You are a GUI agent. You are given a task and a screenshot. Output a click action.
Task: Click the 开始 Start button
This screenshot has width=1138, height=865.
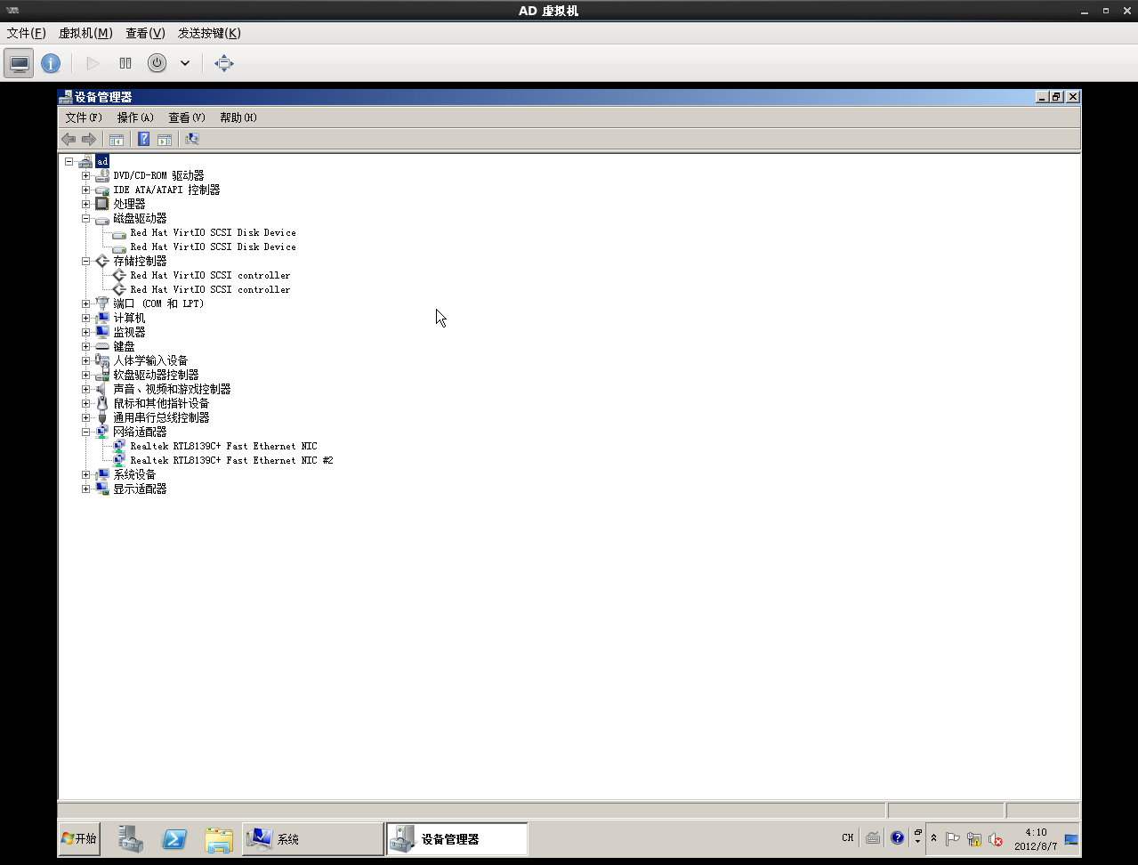click(79, 838)
